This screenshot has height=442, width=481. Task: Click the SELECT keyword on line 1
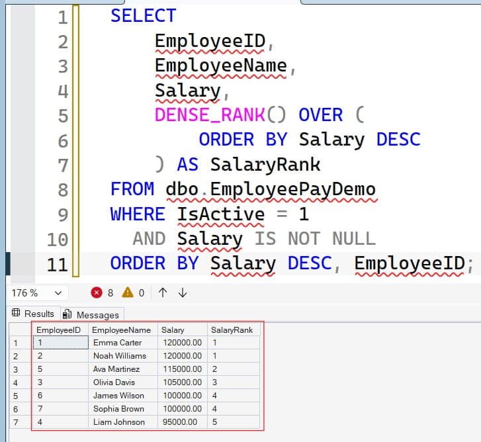pos(144,16)
